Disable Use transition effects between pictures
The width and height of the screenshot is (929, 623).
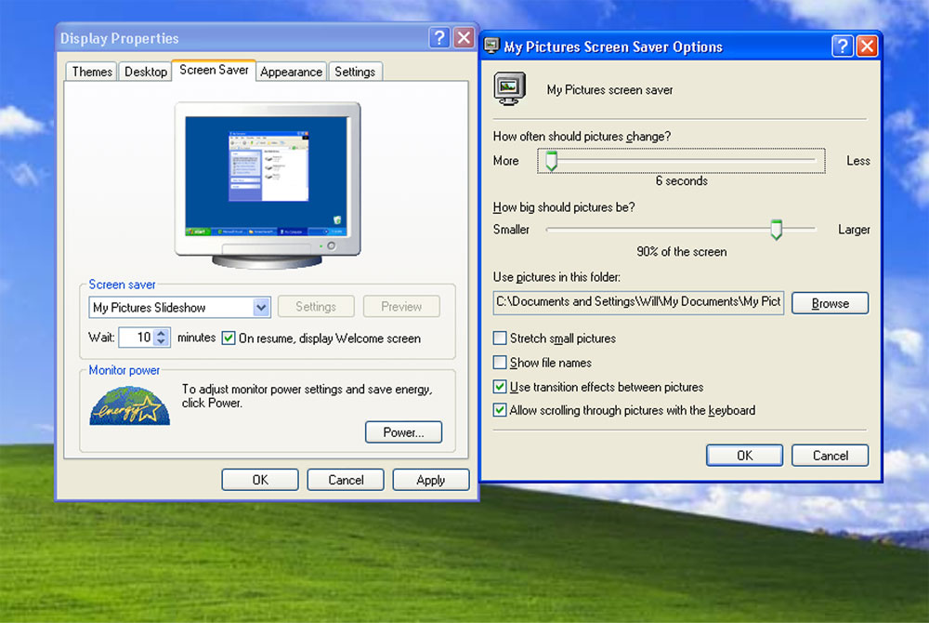(500, 387)
